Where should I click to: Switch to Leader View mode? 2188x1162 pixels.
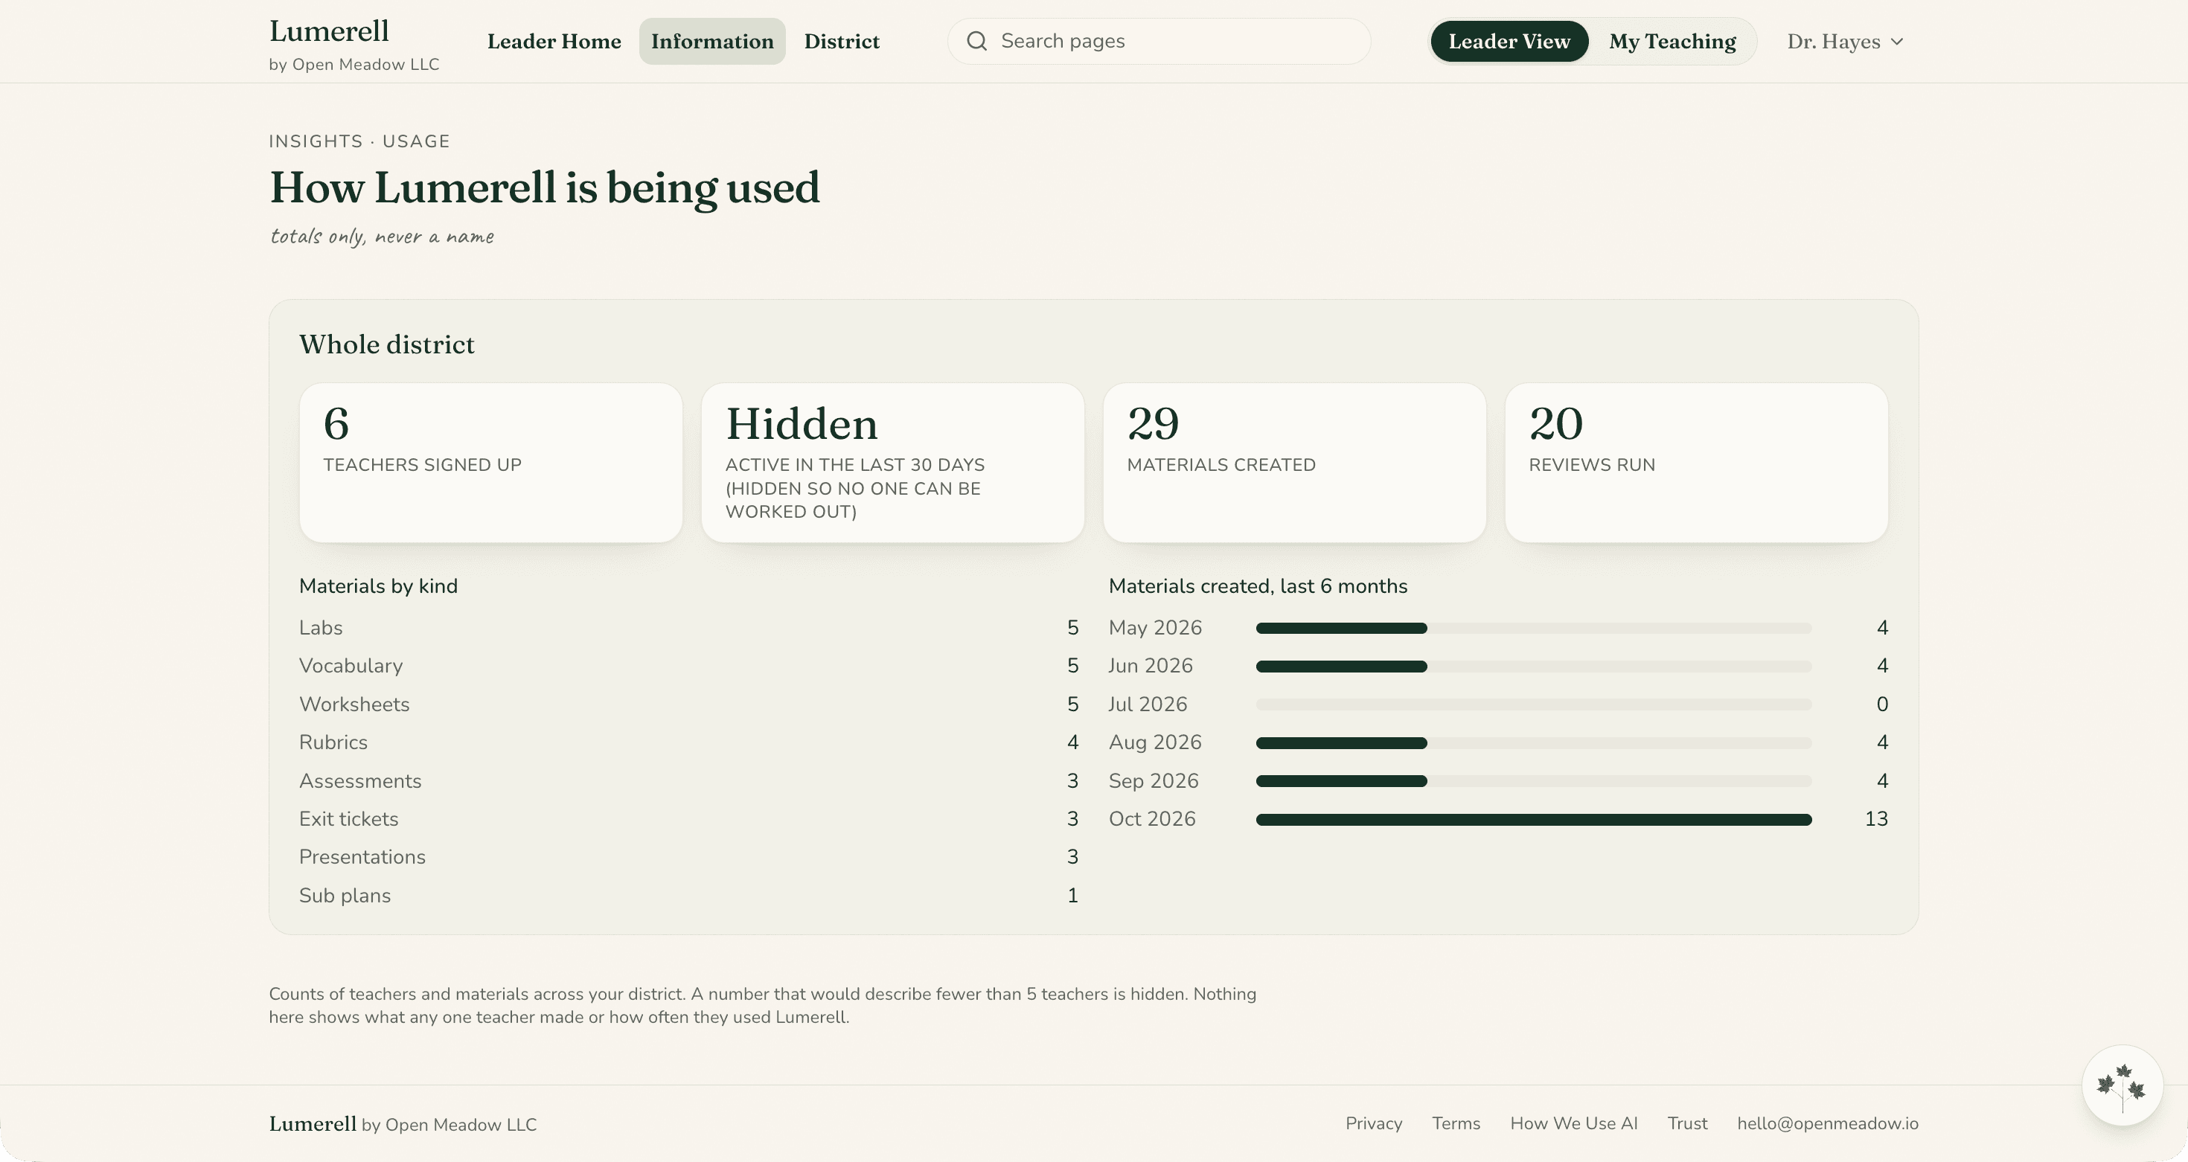[1509, 41]
